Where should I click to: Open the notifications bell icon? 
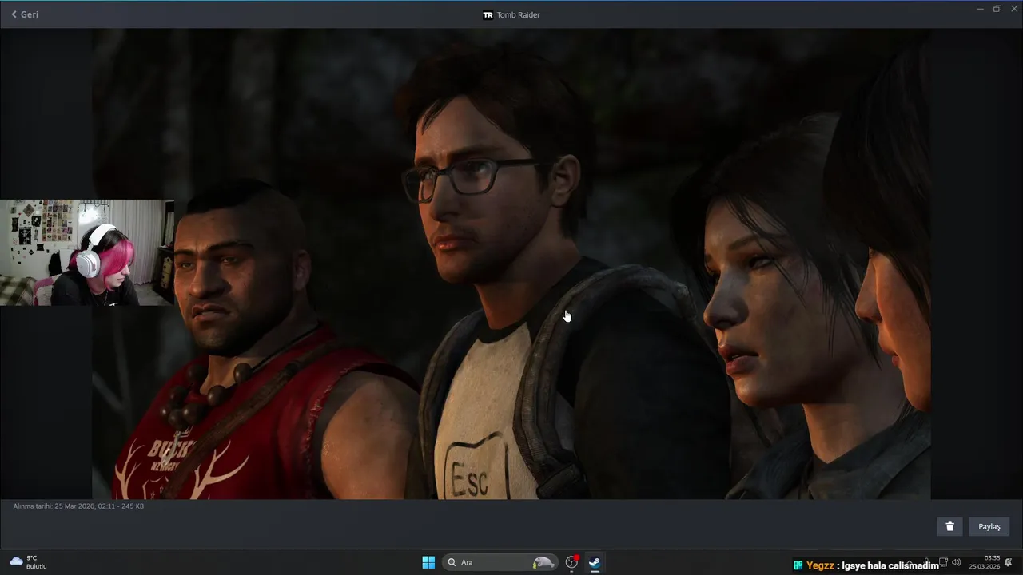[x=1009, y=562]
